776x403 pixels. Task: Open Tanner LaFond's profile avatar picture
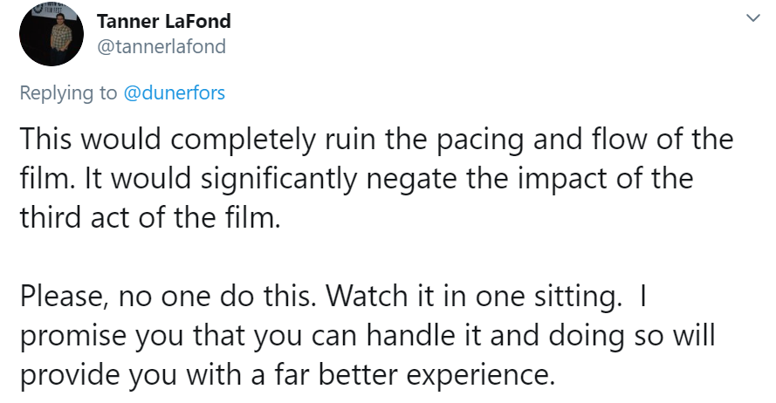pyautogui.click(x=51, y=34)
